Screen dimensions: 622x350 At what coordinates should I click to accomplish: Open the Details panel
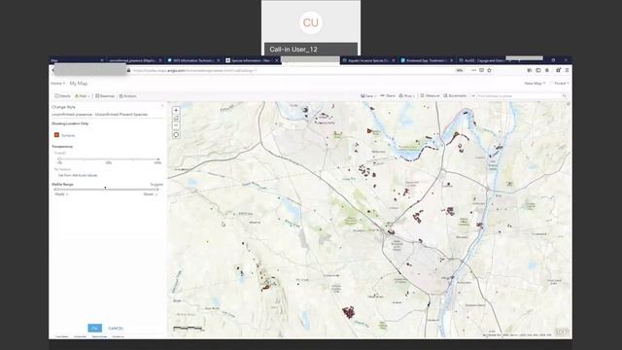[x=62, y=96]
